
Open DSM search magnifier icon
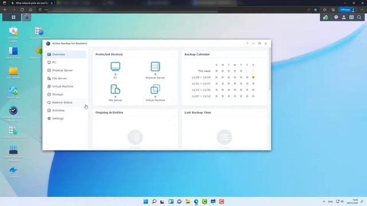pyautogui.click(x=360, y=17)
